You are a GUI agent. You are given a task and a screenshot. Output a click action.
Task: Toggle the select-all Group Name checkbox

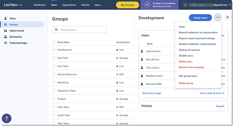tap(53, 42)
